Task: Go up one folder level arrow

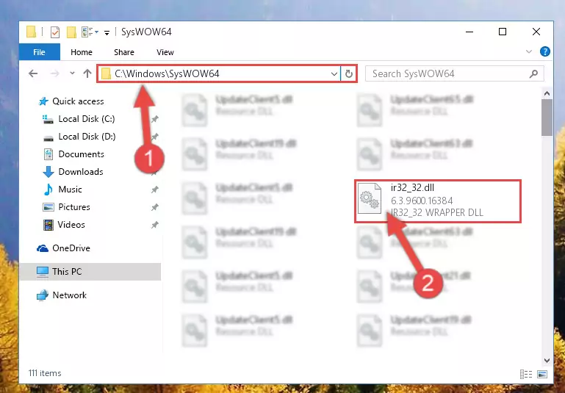Action: tap(87, 73)
